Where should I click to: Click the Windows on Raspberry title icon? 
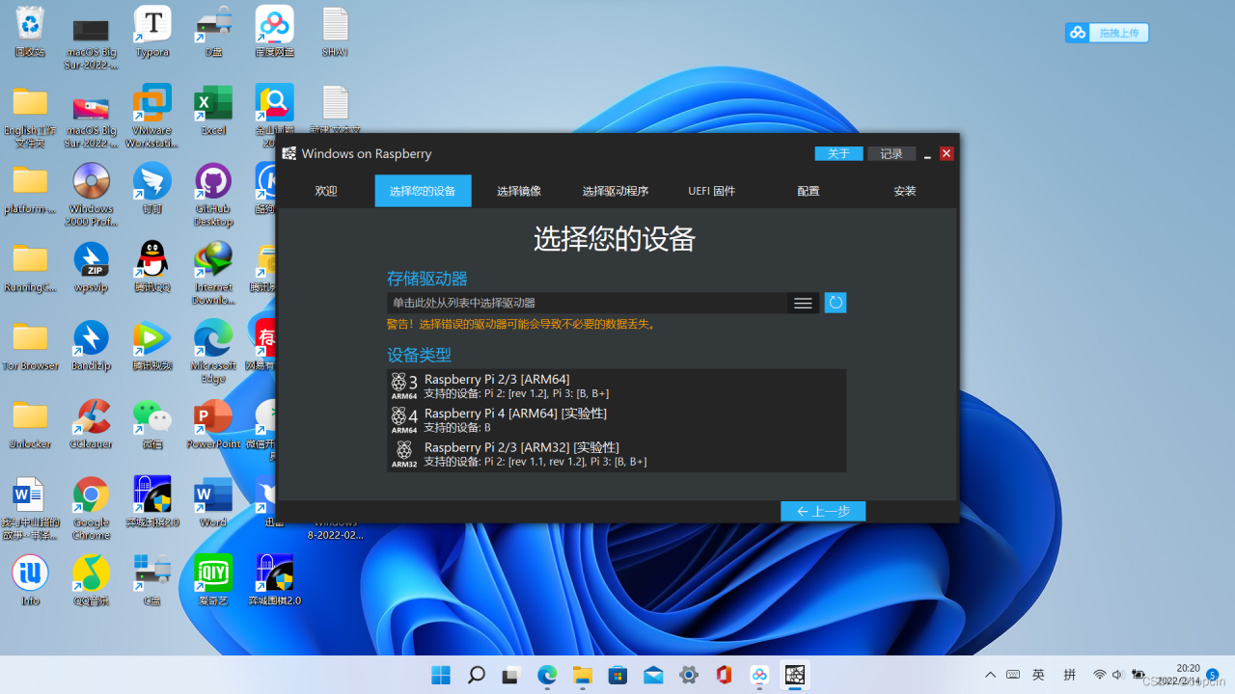point(288,153)
